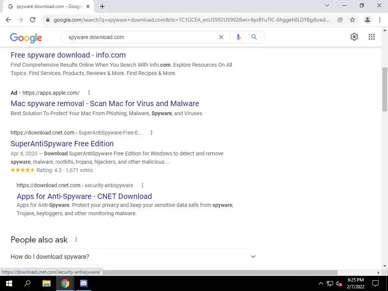Click the forward navigation arrow

[x=20, y=20]
